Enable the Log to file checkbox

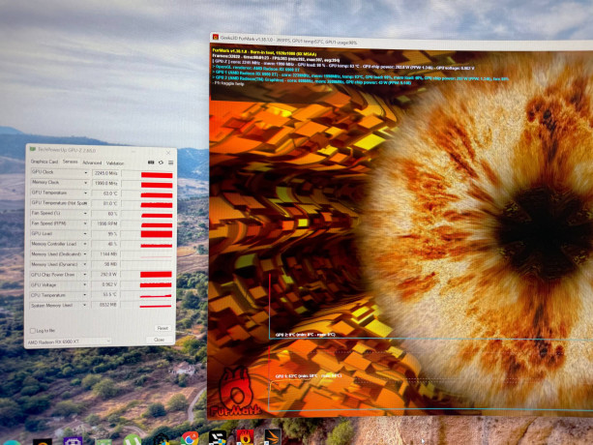33,330
